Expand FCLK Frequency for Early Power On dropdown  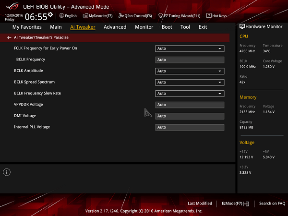point(190,48)
